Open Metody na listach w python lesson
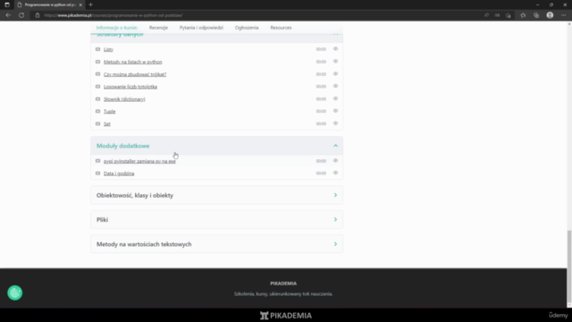 [133, 62]
